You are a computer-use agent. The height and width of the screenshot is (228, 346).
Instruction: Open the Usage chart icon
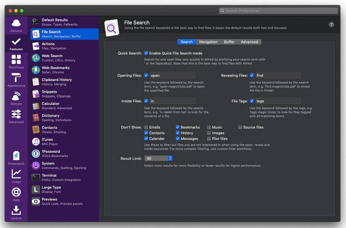pyautogui.click(x=16, y=174)
